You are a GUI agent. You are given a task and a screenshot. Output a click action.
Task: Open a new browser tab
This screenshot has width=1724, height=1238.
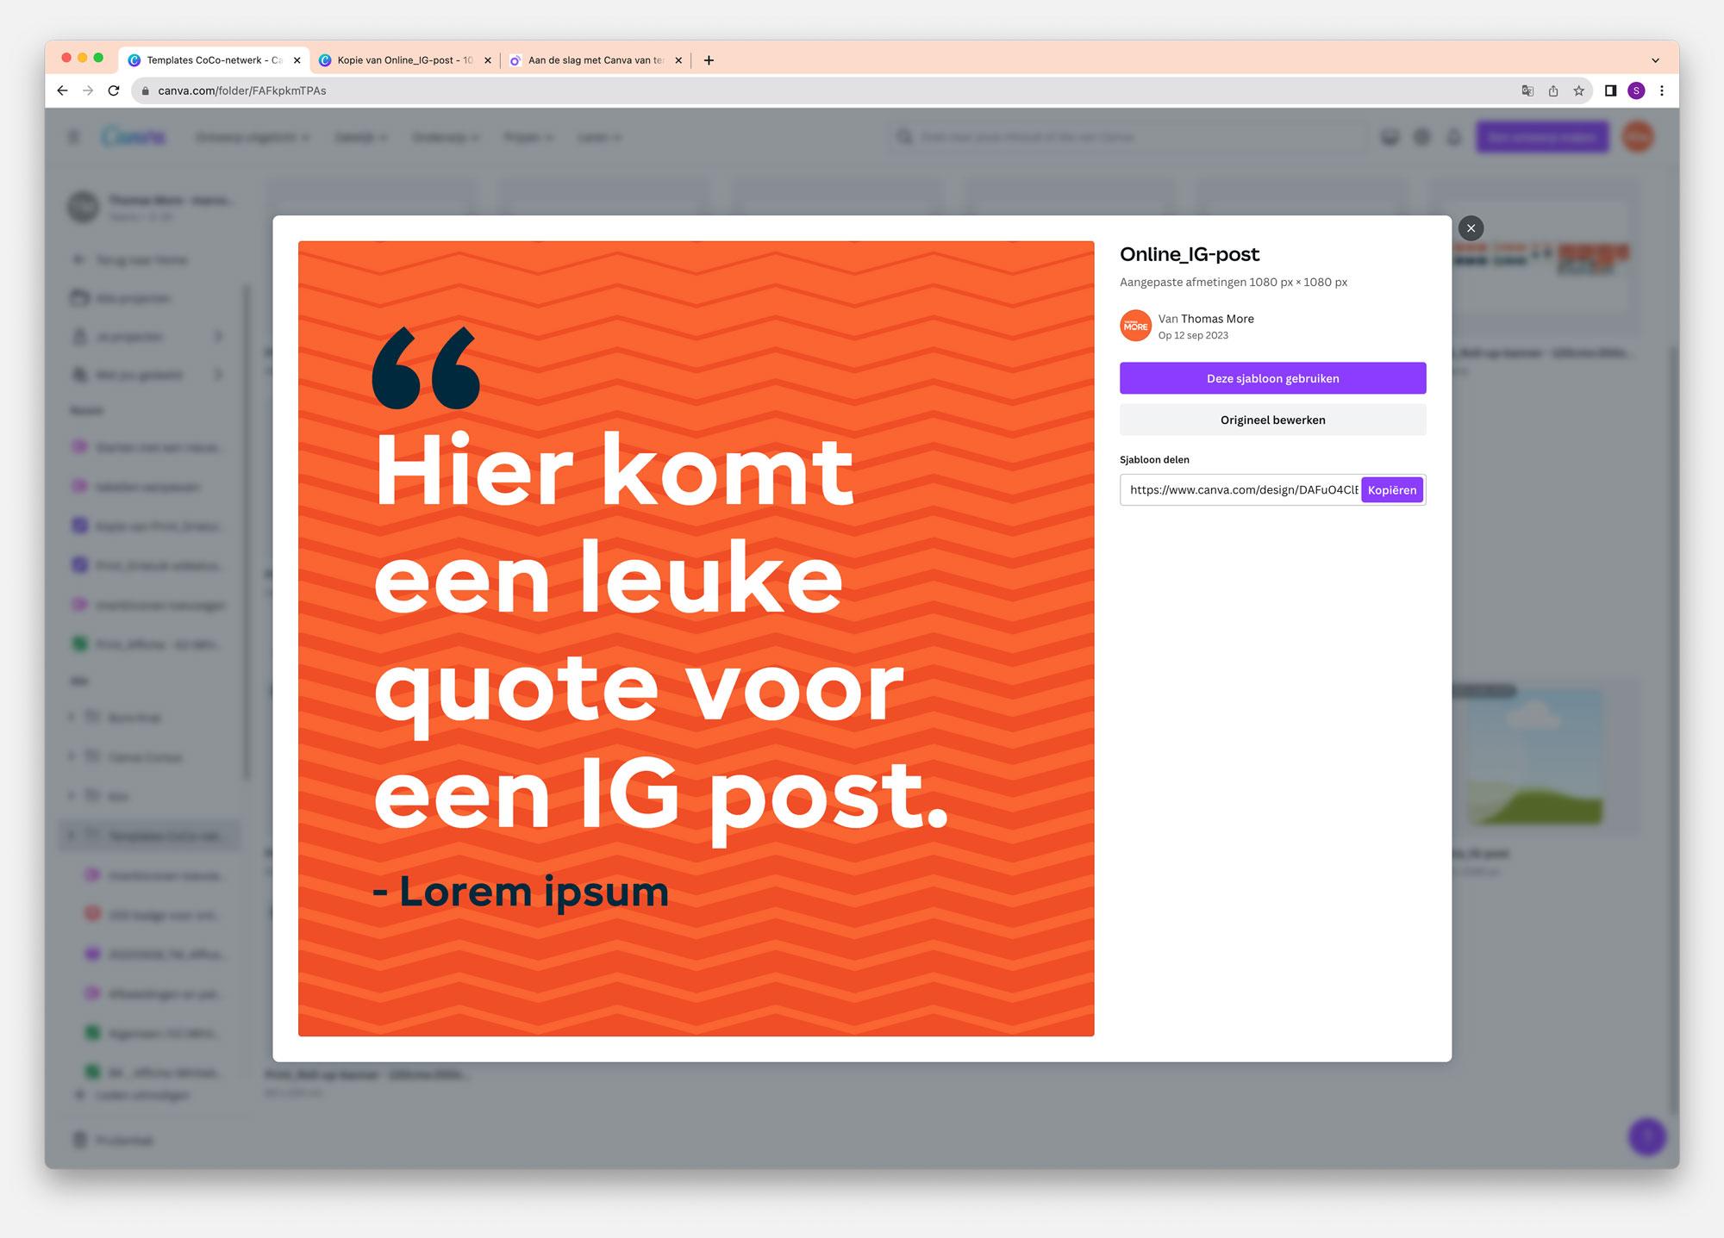coord(709,60)
